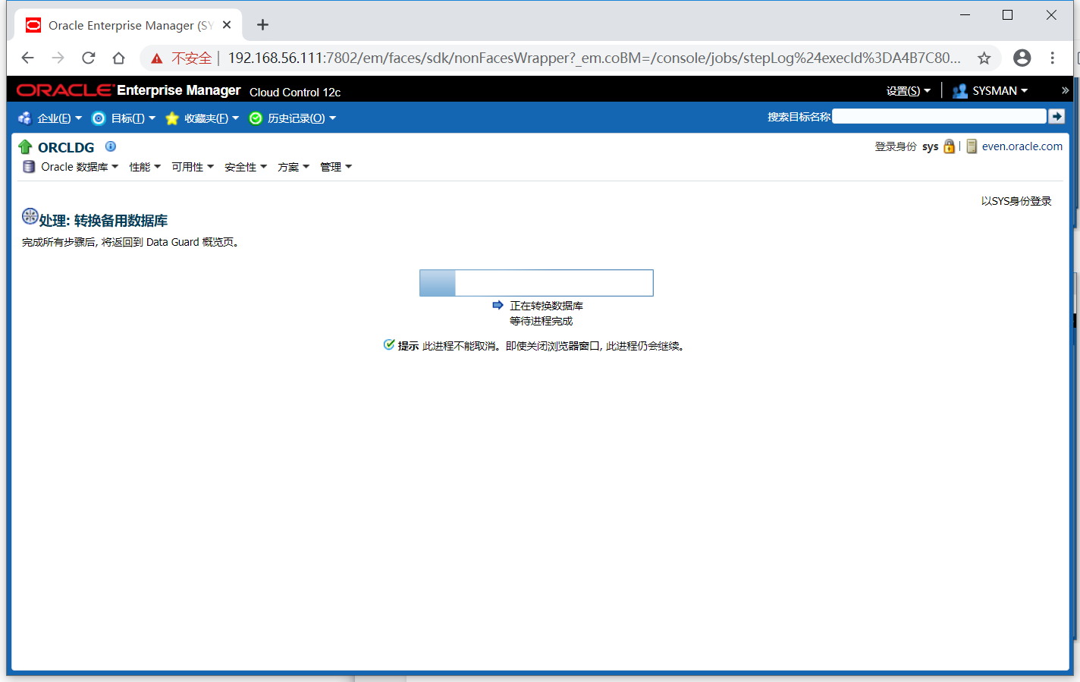Click the ORCLDG green up status arrow
The image size is (1080, 682).
tap(25, 146)
